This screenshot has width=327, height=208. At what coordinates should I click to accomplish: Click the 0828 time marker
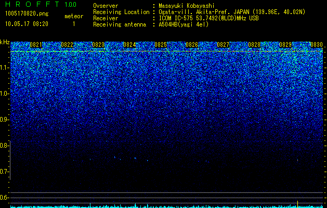click(x=254, y=45)
